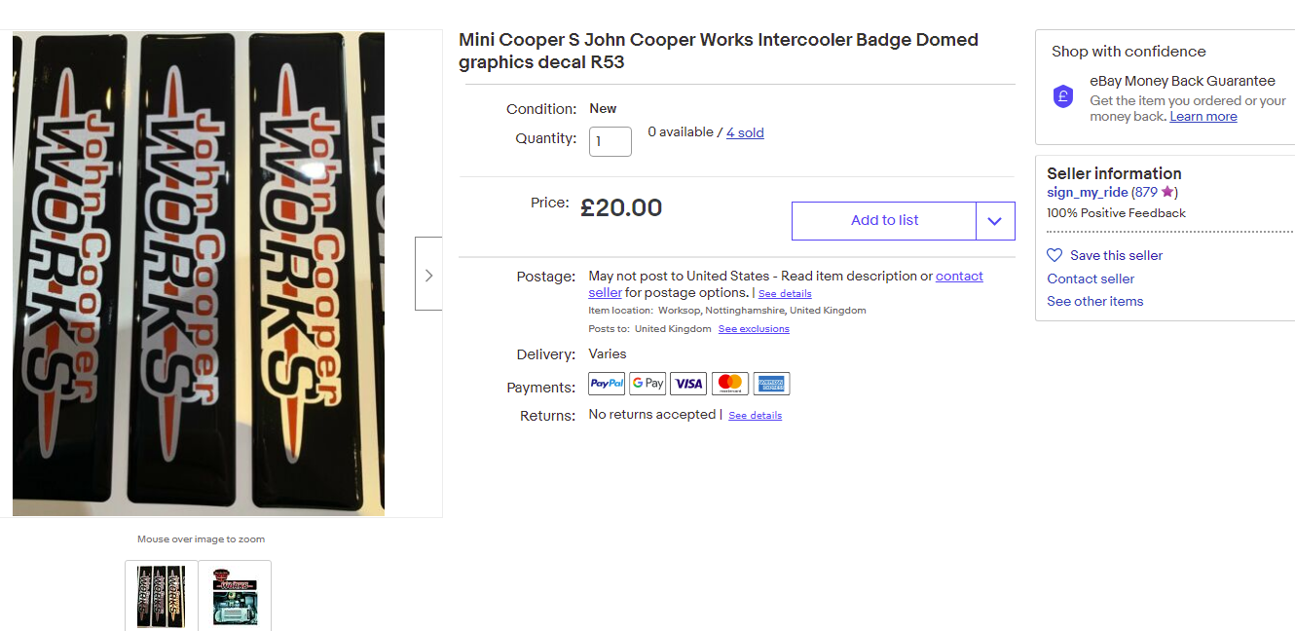Click the Google Pay payment icon
Image resolution: width=1295 pixels, height=631 pixels.
tap(647, 384)
